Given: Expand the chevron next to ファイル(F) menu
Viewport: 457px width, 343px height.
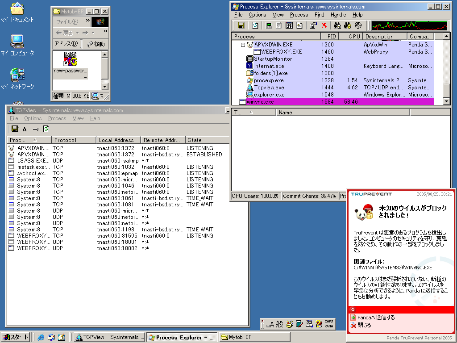Looking at the screenshot, I should tap(88, 21).
